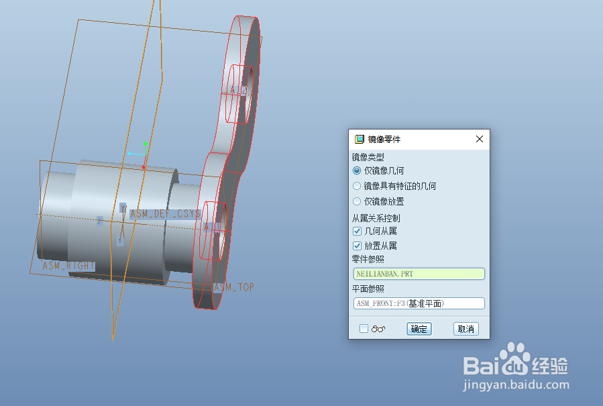Click the 确定 button
Image resolution: width=603 pixels, height=406 pixels.
(x=419, y=329)
